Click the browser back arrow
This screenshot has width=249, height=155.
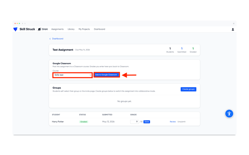(x=23, y=23)
